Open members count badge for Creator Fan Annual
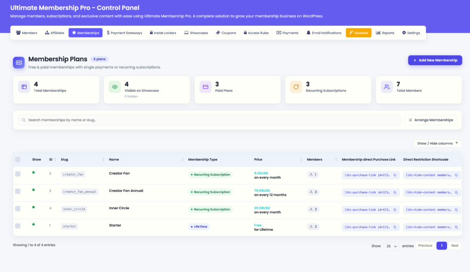This screenshot has height=272, width=470. [313, 192]
